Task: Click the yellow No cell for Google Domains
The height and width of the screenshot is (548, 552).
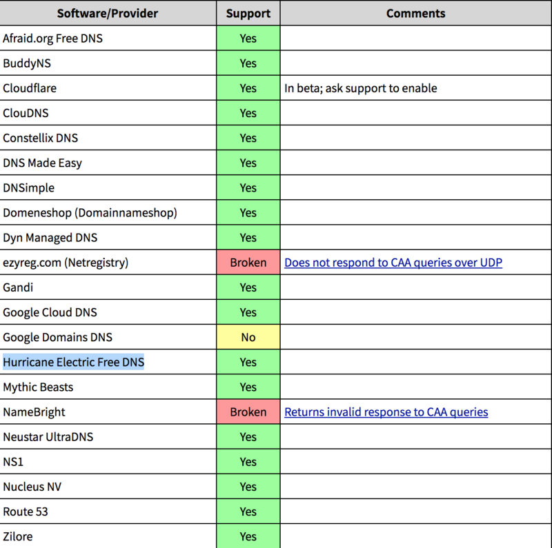Action: (248, 337)
